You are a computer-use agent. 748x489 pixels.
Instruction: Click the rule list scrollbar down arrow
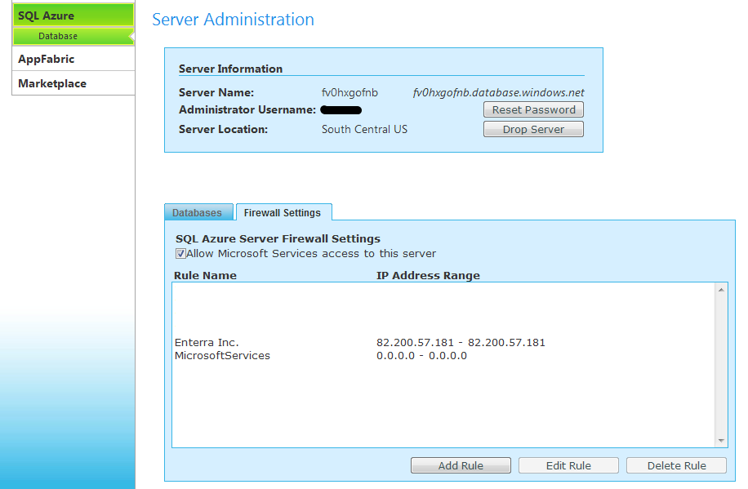pos(721,441)
